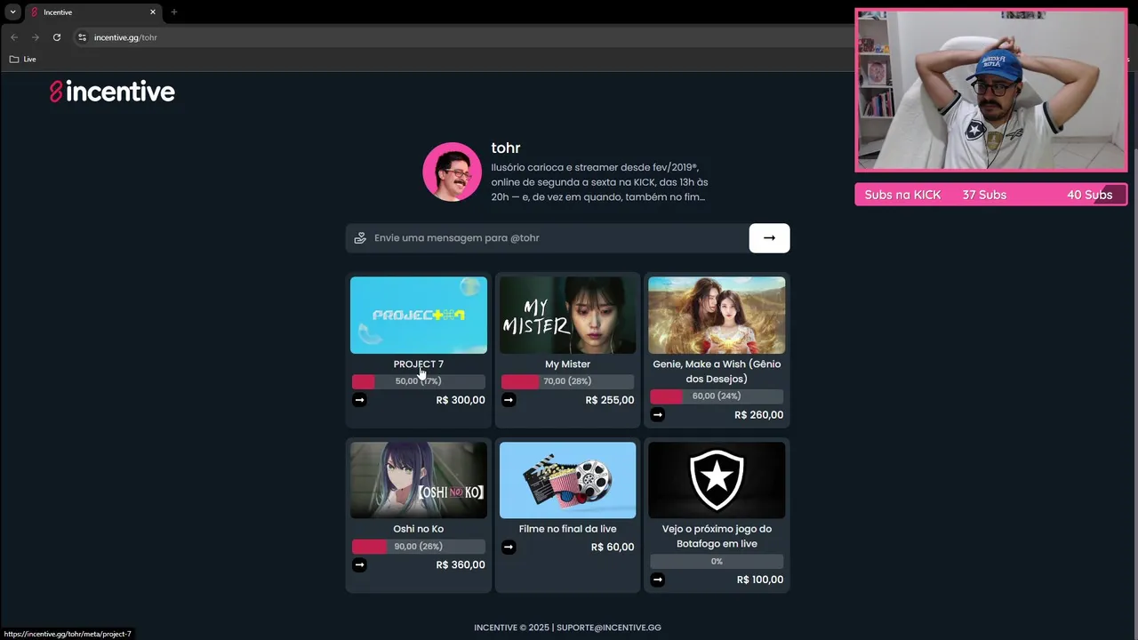The height and width of the screenshot is (640, 1138).
Task: Click the R$ 60,00 price
Action: pos(613,547)
